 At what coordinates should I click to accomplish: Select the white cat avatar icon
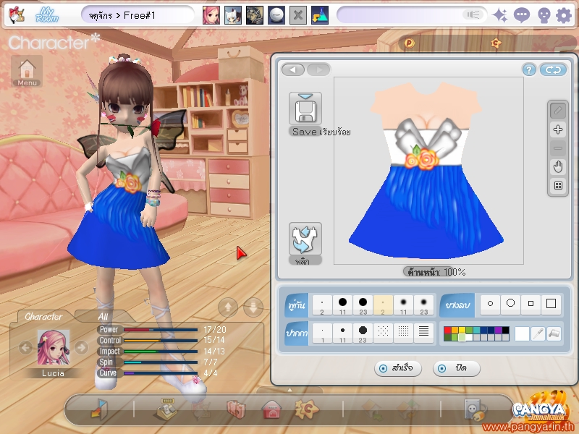[x=233, y=15]
